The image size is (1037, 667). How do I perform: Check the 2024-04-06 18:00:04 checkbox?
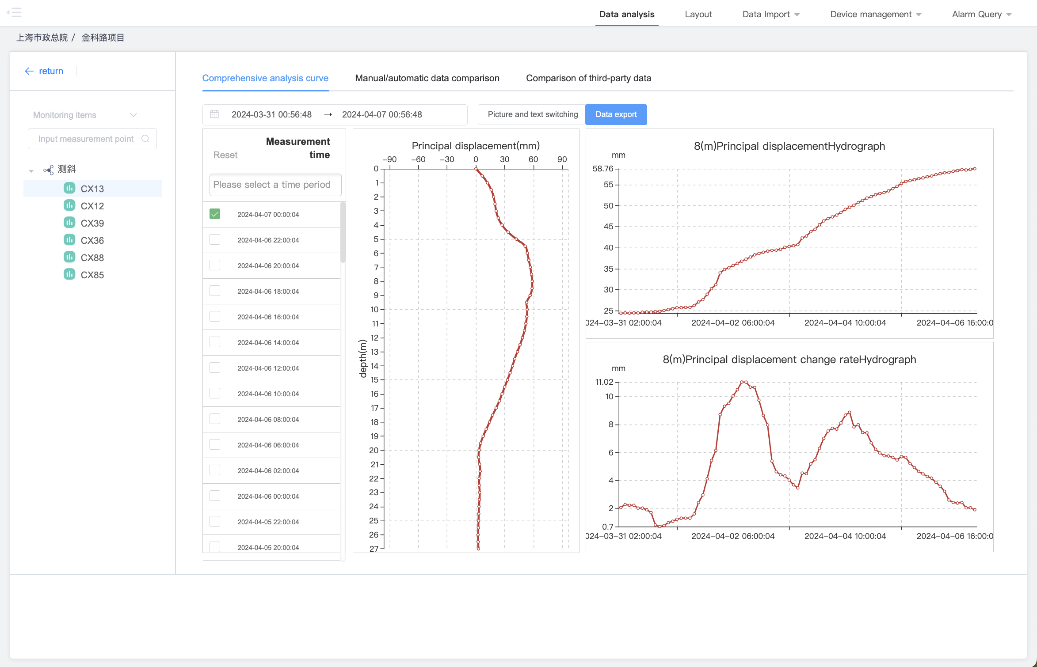click(215, 291)
